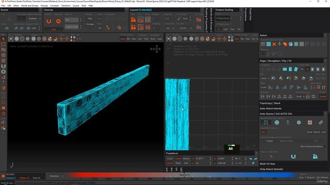Toggle the Multi option in Transform panel

[178, 163]
